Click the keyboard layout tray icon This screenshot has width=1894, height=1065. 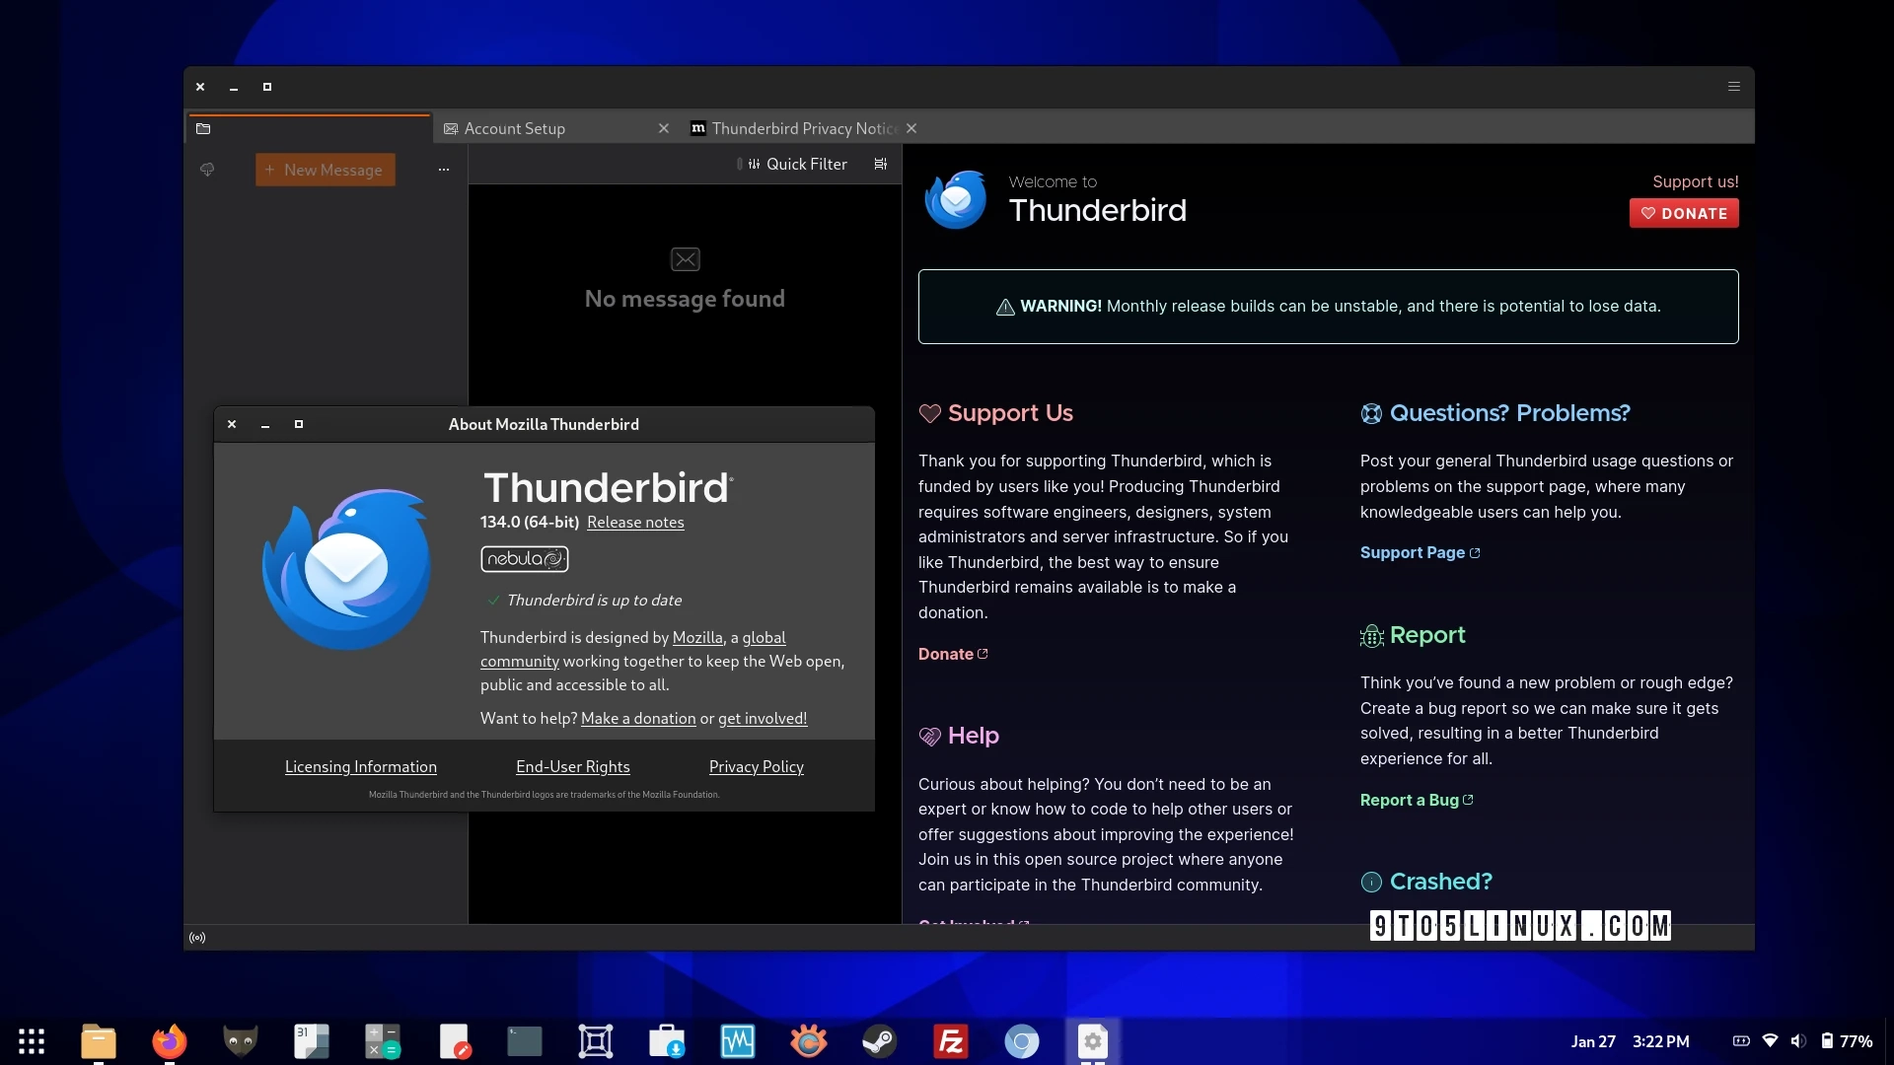[1741, 1041]
